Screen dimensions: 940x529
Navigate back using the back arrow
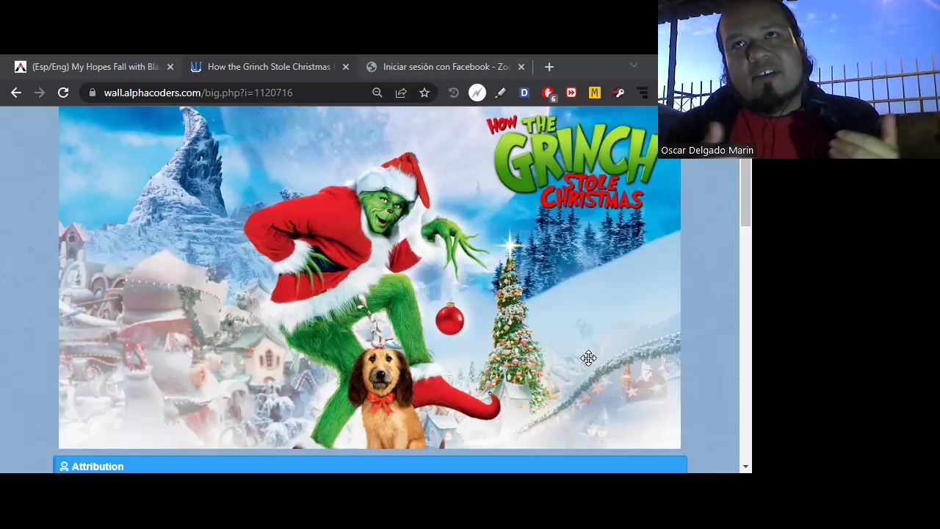coord(16,93)
